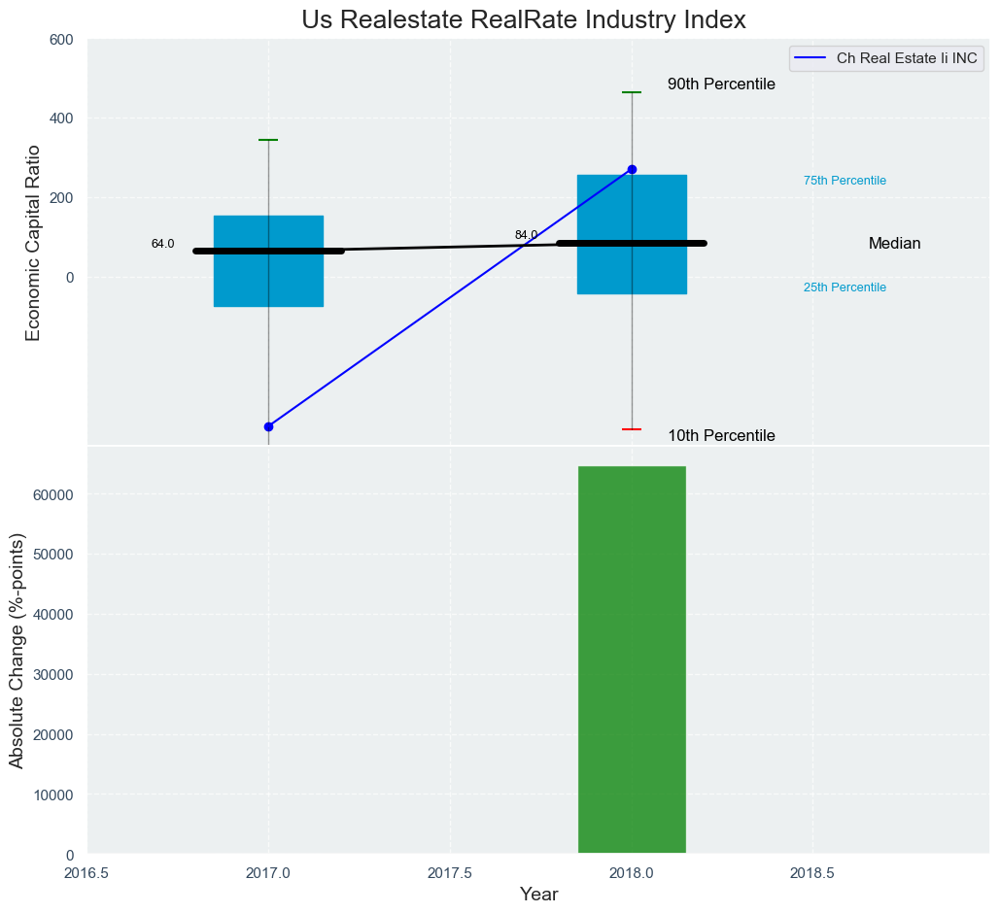Click the '90th Percentile' label
This screenshot has width=1000, height=913.
point(721,85)
